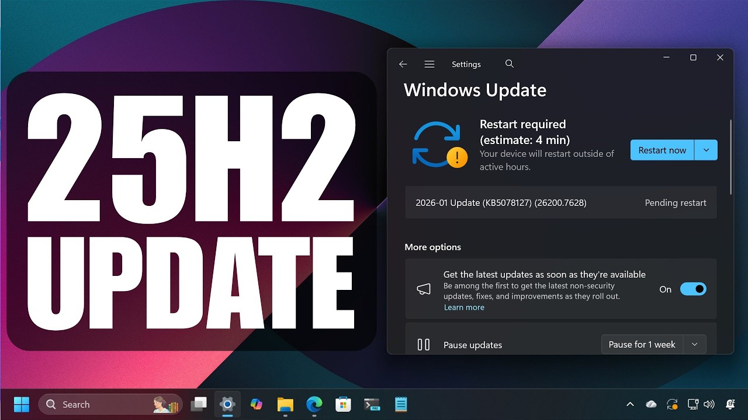Expand the pause duration dropdown chevron
Image resolution: width=748 pixels, height=420 pixels.
694,345
